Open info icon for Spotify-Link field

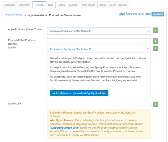(x=156, y=104)
